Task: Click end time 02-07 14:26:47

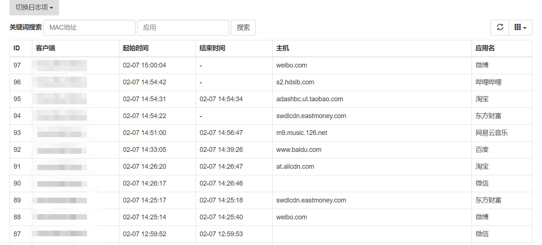Action: (x=221, y=167)
